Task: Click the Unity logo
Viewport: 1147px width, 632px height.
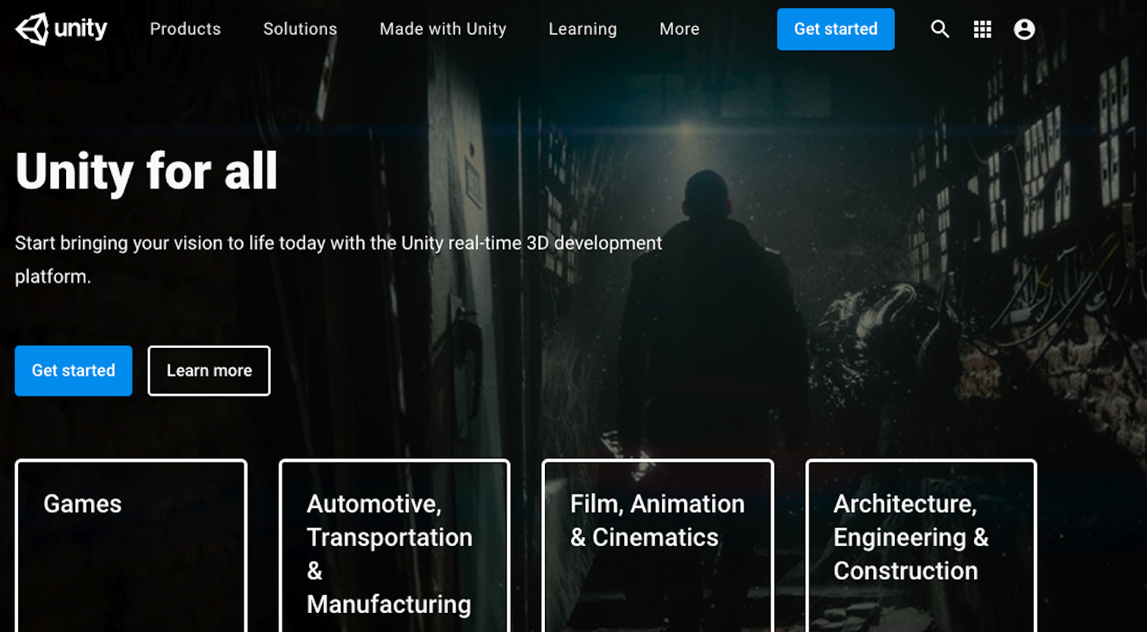Action: pyautogui.click(x=61, y=29)
